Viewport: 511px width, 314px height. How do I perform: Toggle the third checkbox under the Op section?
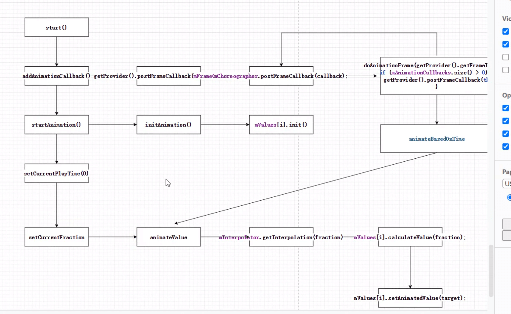[506, 134]
